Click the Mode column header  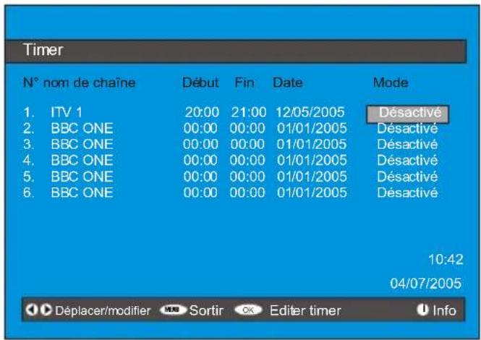pos(391,83)
